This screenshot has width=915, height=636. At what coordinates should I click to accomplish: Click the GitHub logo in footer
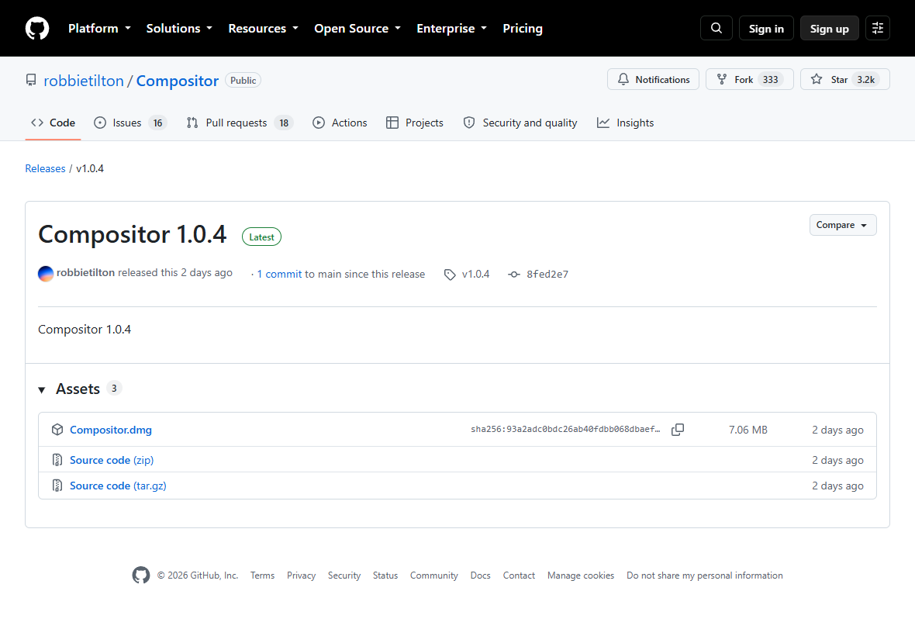(x=140, y=576)
